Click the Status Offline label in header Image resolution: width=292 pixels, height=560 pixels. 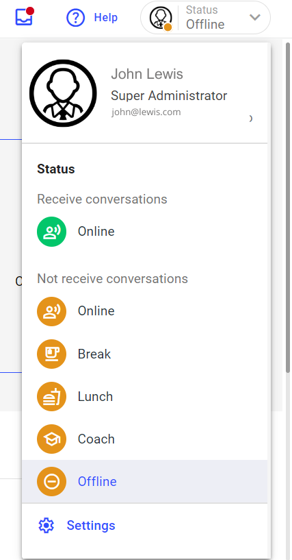(x=205, y=18)
